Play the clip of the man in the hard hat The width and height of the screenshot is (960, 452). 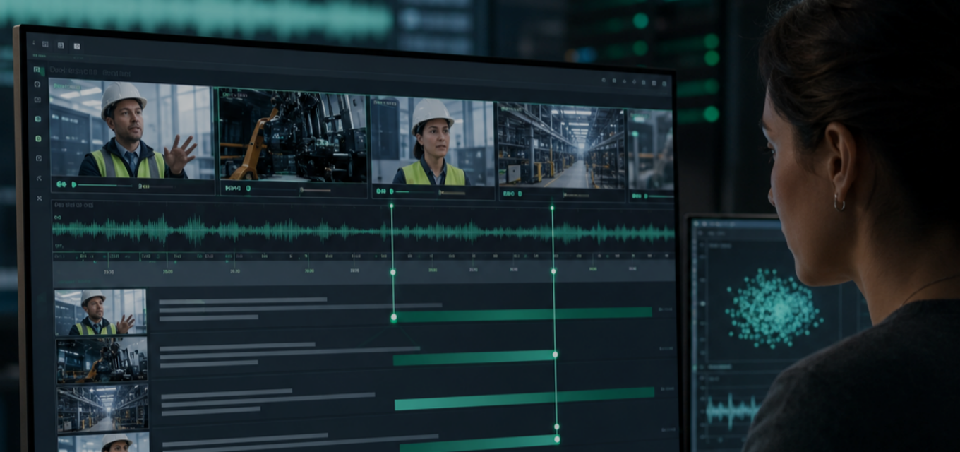pyautogui.click(x=73, y=184)
